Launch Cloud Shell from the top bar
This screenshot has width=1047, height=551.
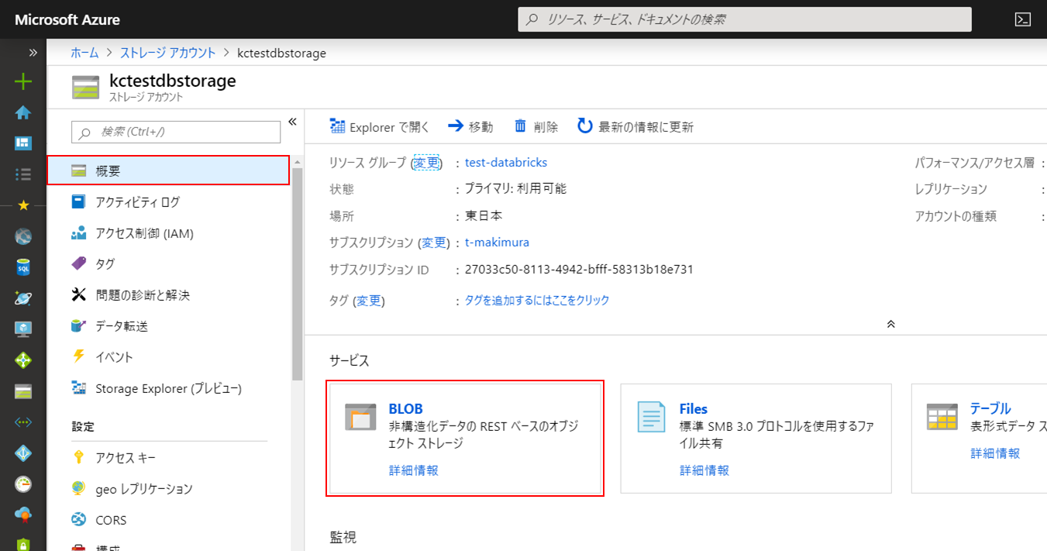(x=1023, y=19)
